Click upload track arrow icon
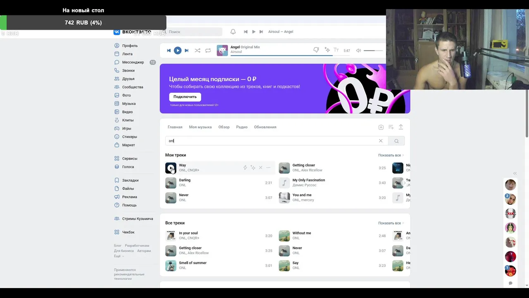Image resolution: width=529 pixels, height=298 pixels. (x=400, y=127)
